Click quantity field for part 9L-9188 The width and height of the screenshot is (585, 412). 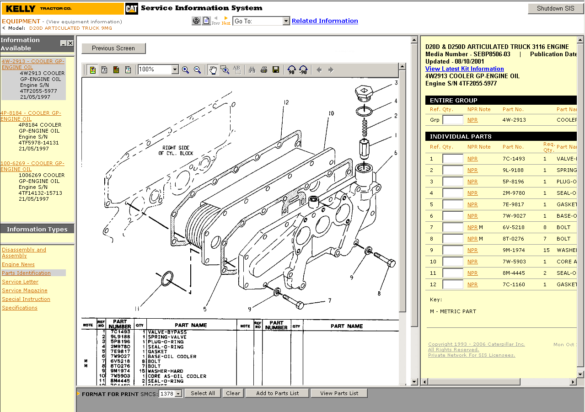coord(453,170)
